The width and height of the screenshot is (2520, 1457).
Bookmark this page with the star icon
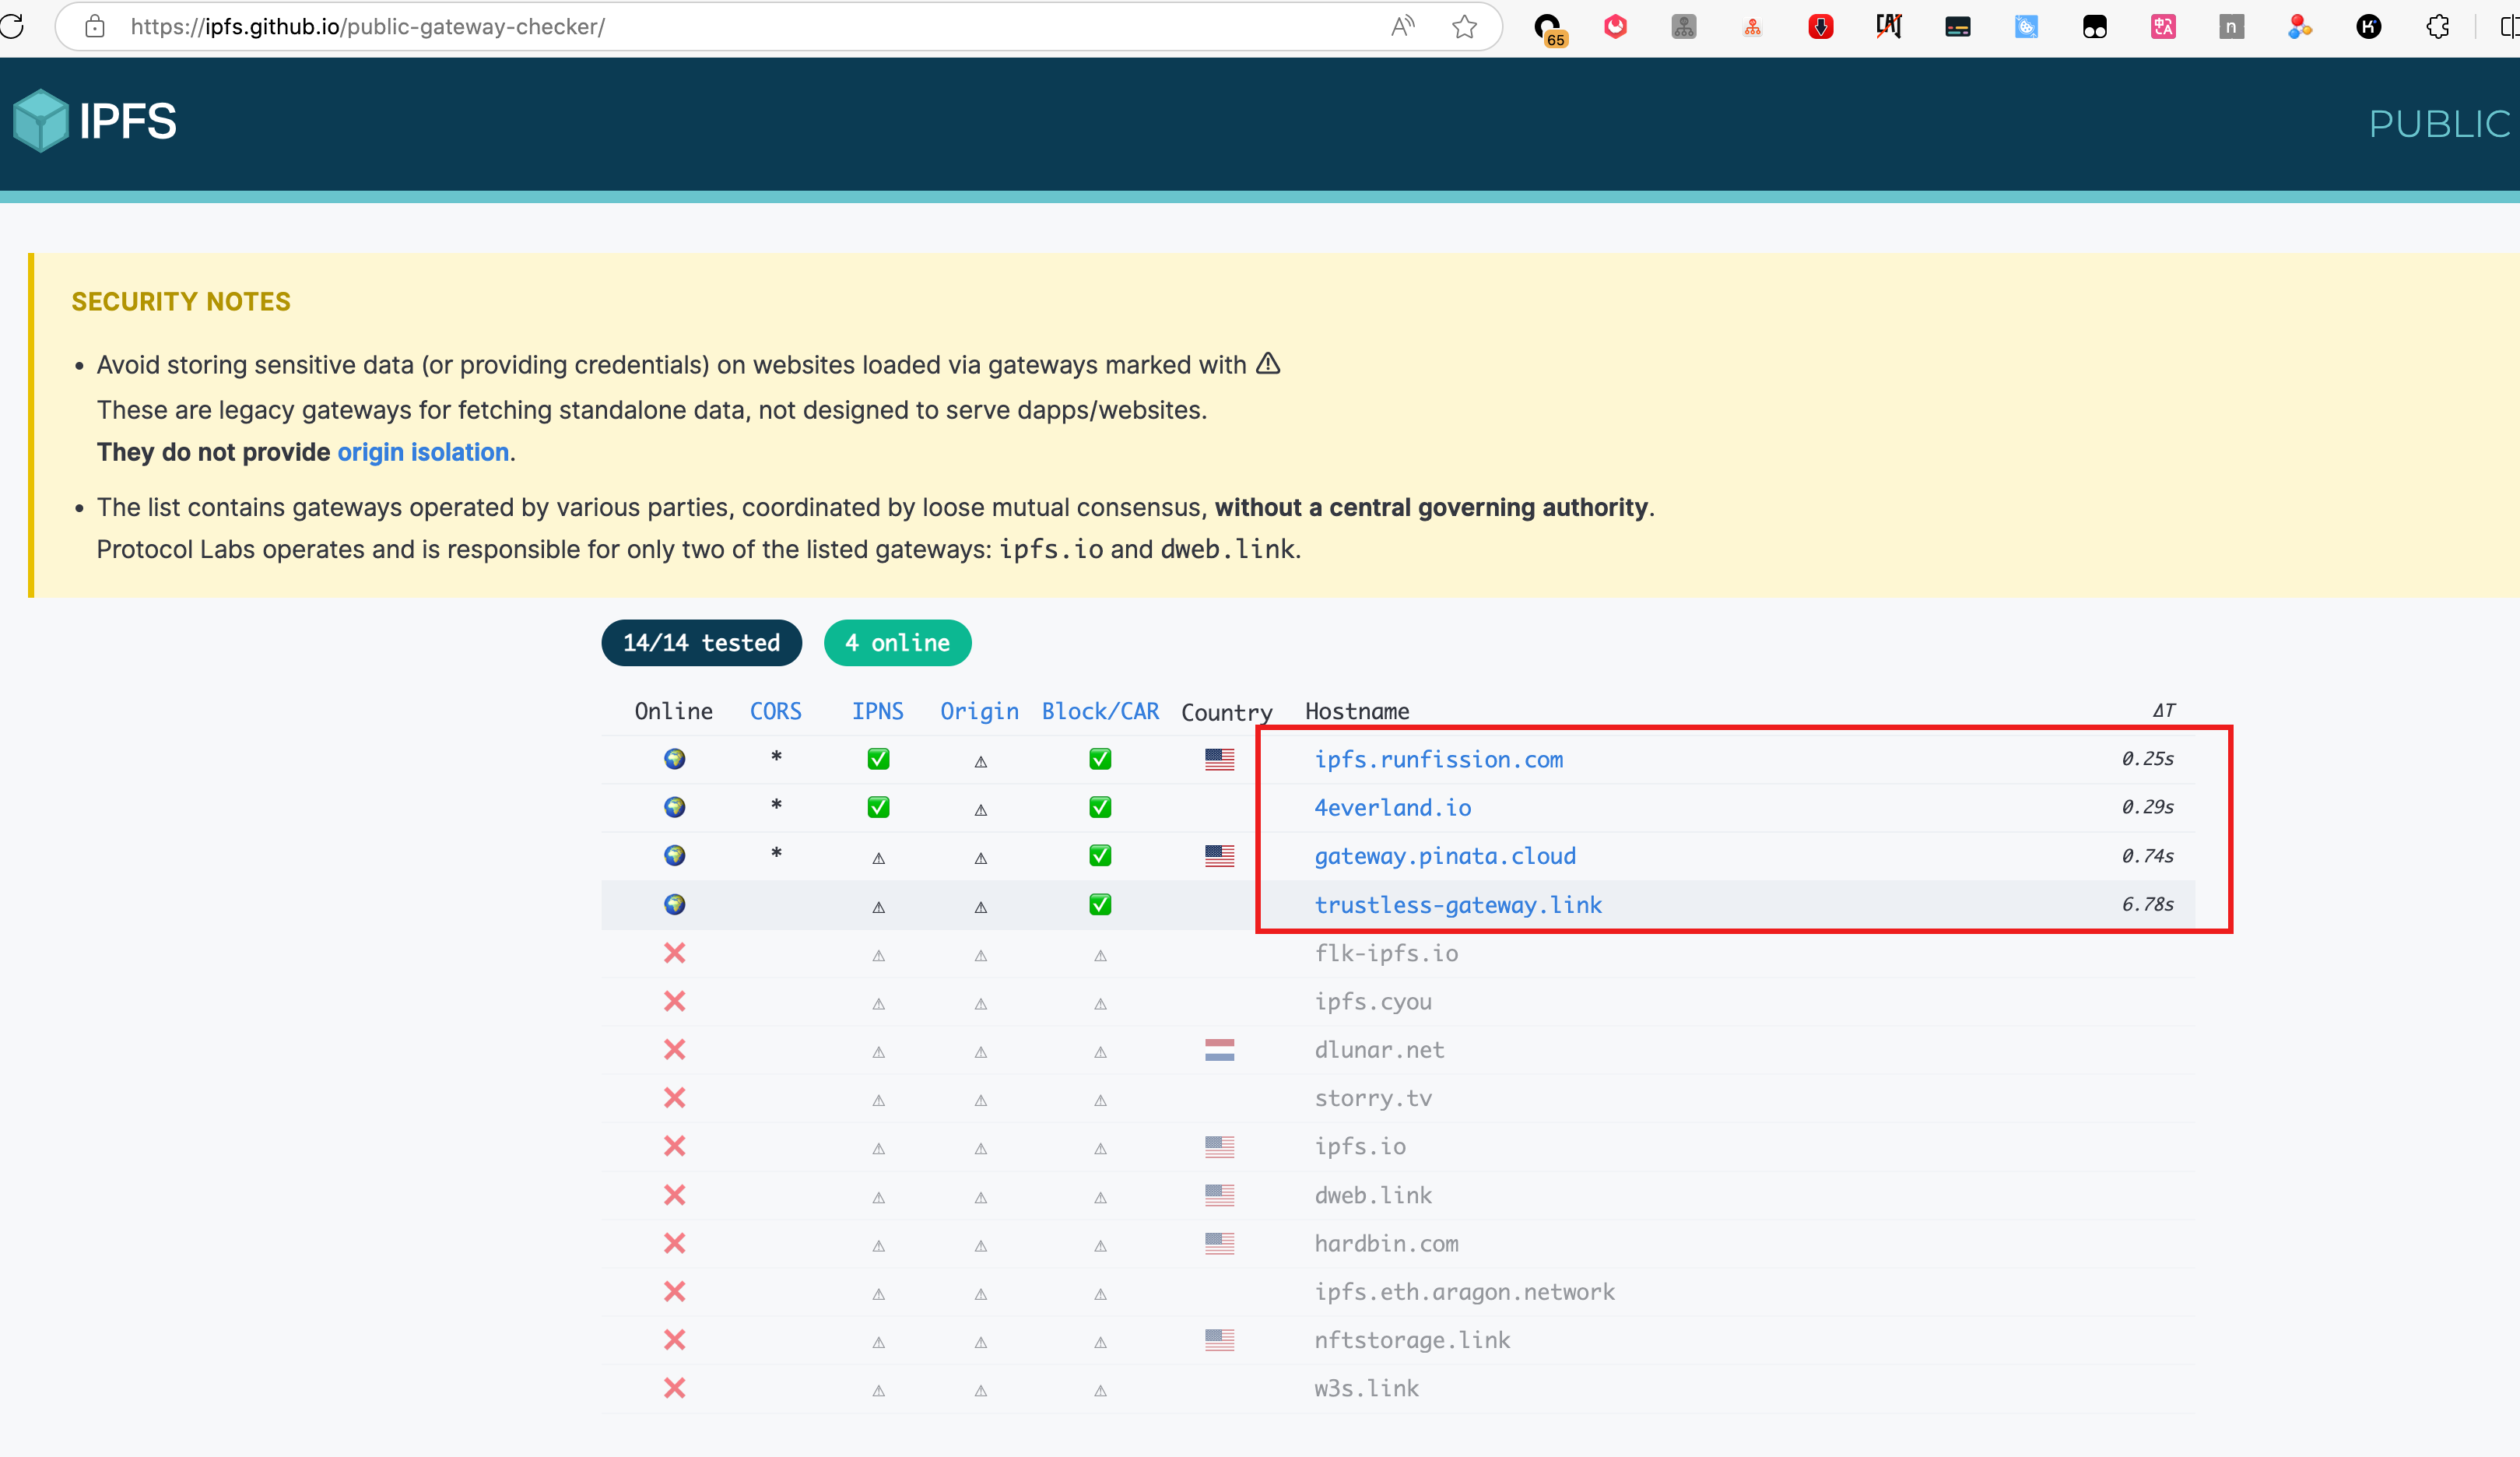click(1465, 26)
